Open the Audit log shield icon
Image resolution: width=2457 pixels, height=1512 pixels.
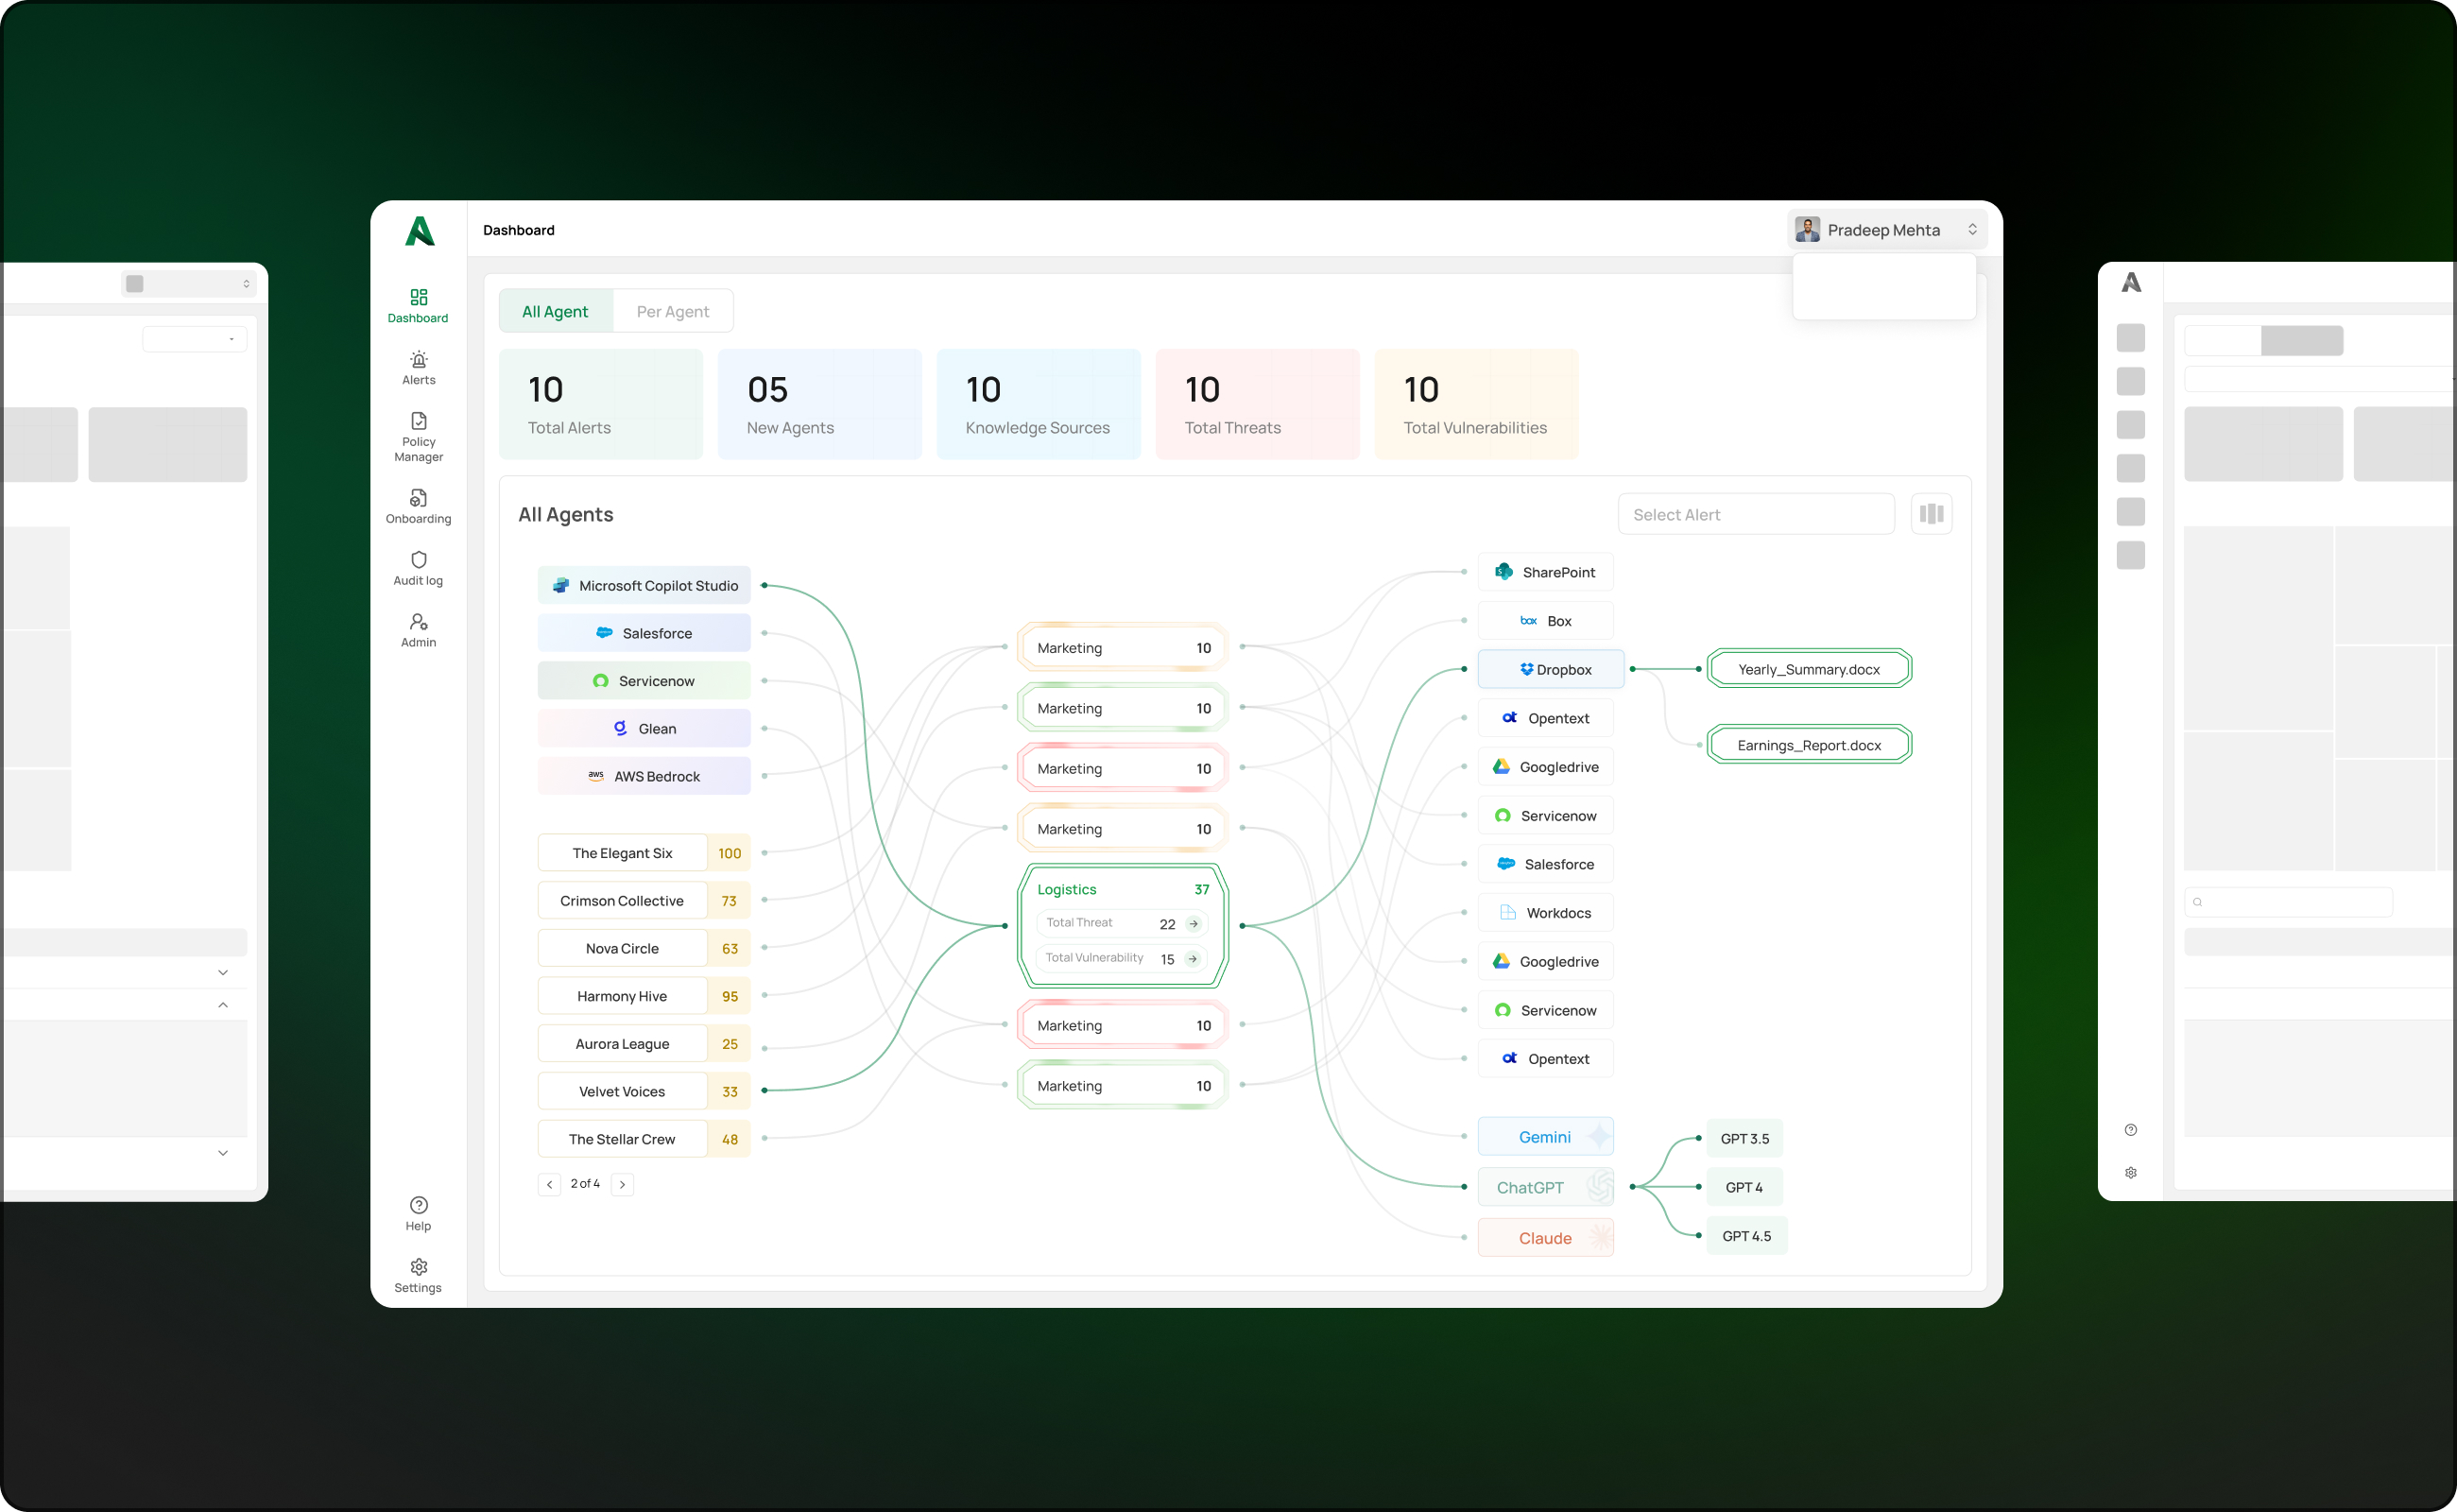click(x=418, y=560)
